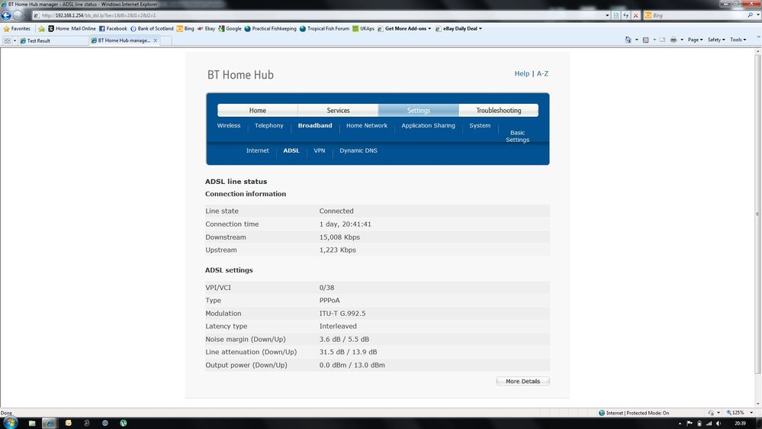Open the Wireless settings section
The width and height of the screenshot is (762, 429).
[x=229, y=125]
